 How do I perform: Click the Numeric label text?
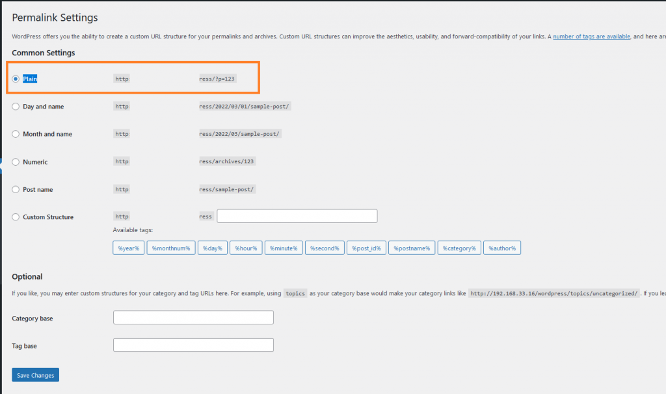coord(35,162)
